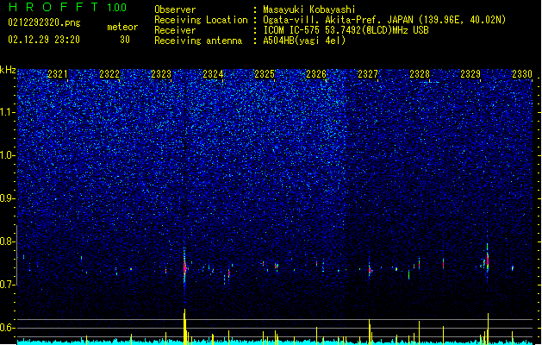Click the strong meteor echo after 2329

click(488, 260)
